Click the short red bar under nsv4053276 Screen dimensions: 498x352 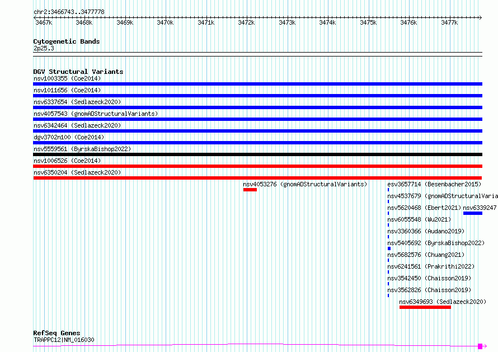tap(250, 190)
